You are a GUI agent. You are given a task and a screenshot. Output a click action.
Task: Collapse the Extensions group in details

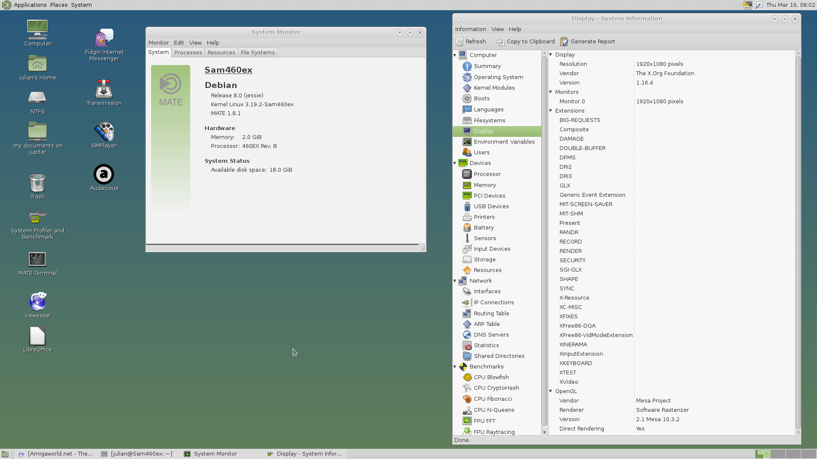point(551,111)
